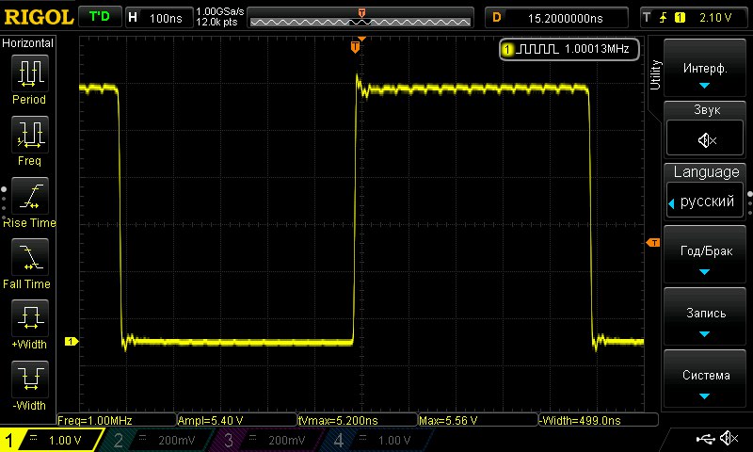This screenshot has width=753, height=452.
Task: Click the trigger level 2.10 V readout
Action: 715,18
